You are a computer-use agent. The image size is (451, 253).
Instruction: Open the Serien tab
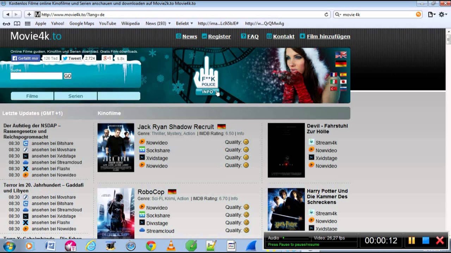pyautogui.click(x=75, y=96)
